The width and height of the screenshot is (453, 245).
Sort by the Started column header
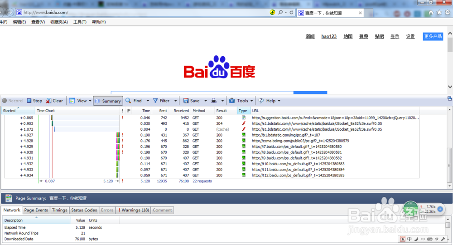click(x=18, y=111)
